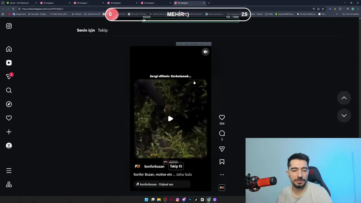Click konforbozan profile picture under reel
Screen dimensions: 361x203
137,166
